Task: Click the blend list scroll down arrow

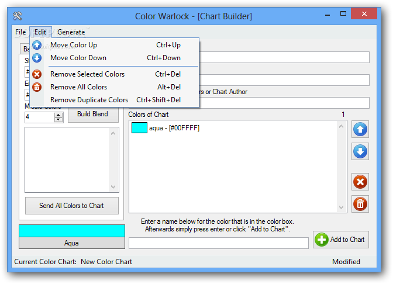Action: (113, 187)
